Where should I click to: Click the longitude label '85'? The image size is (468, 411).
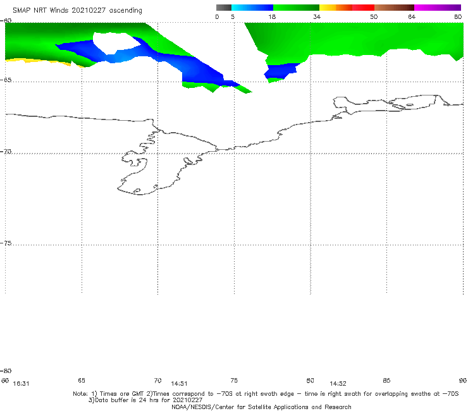pyautogui.click(x=386, y=380)
